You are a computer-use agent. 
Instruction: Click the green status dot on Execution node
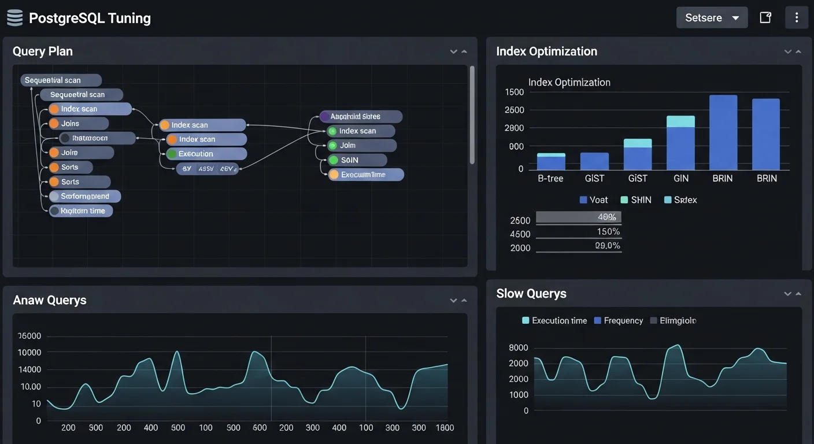171,153
